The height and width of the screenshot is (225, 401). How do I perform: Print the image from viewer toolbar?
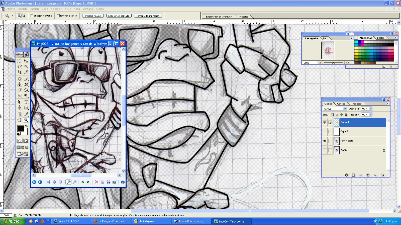(x=102, y=182)
